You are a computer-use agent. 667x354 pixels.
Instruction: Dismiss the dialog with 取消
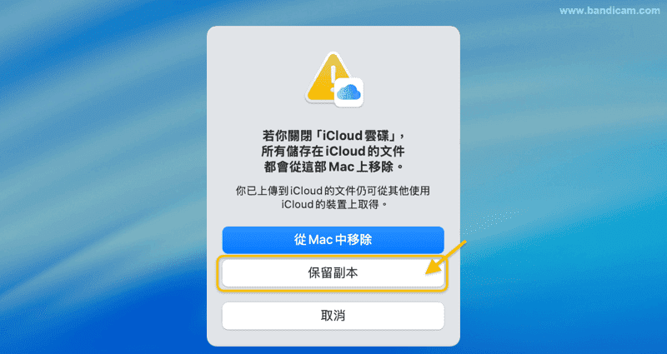tap(333, 316)
